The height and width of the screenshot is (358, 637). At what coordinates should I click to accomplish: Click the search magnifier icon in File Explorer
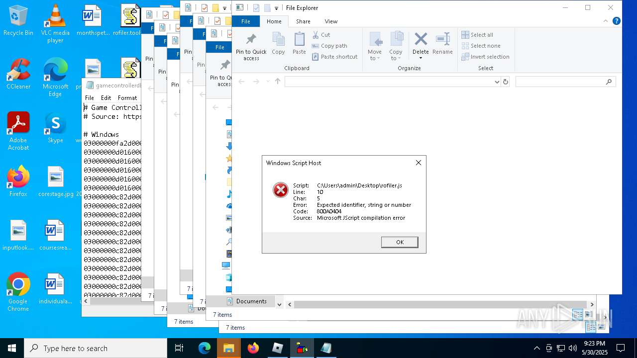point(609,82)
